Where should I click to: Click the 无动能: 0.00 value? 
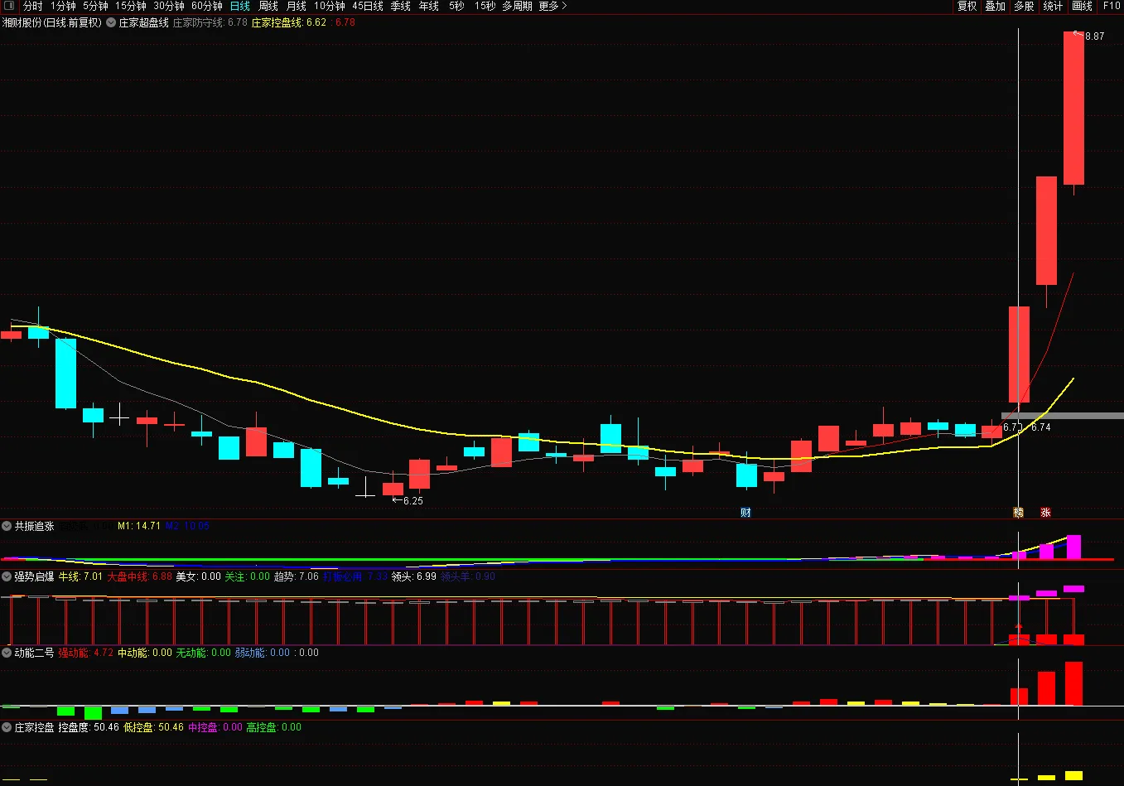tap(204, 653)
